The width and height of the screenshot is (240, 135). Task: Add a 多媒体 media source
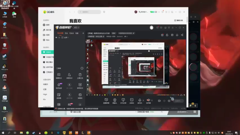(132, 101)
